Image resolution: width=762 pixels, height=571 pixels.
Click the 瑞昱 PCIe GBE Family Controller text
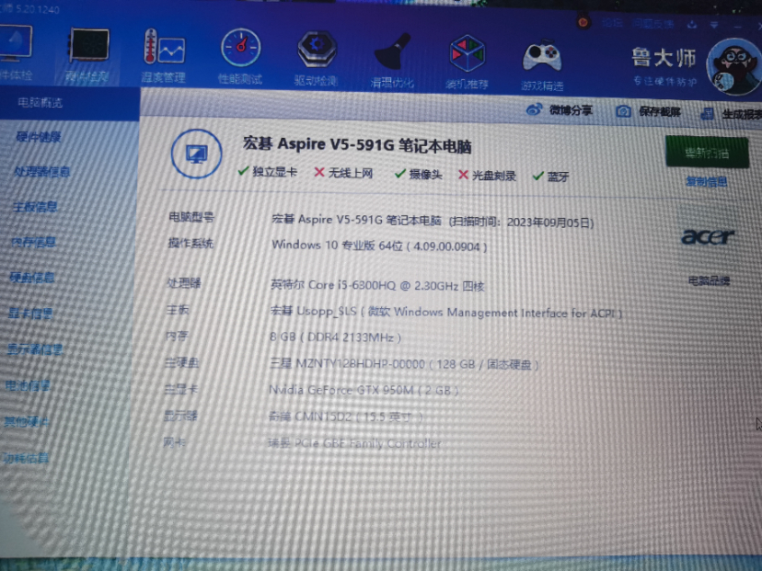tap(354, 443)
